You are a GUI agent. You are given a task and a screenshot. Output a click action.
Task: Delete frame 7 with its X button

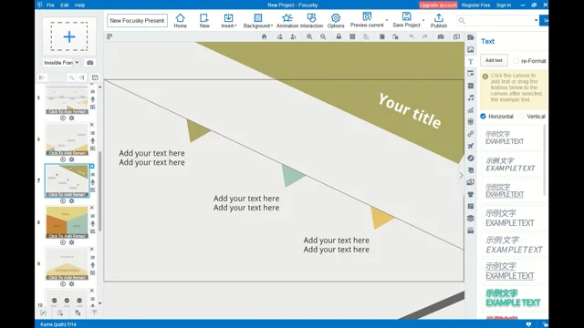tap(92, 166)
